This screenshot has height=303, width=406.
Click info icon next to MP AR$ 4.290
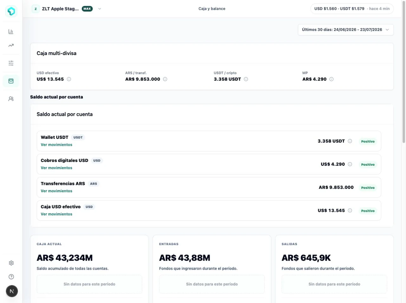(331, 79)
